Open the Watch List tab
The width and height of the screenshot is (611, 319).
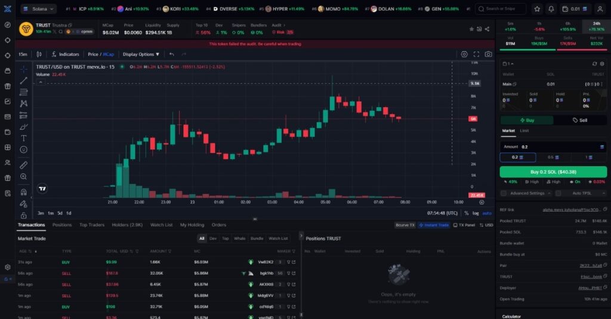click(x=161, y=225)
